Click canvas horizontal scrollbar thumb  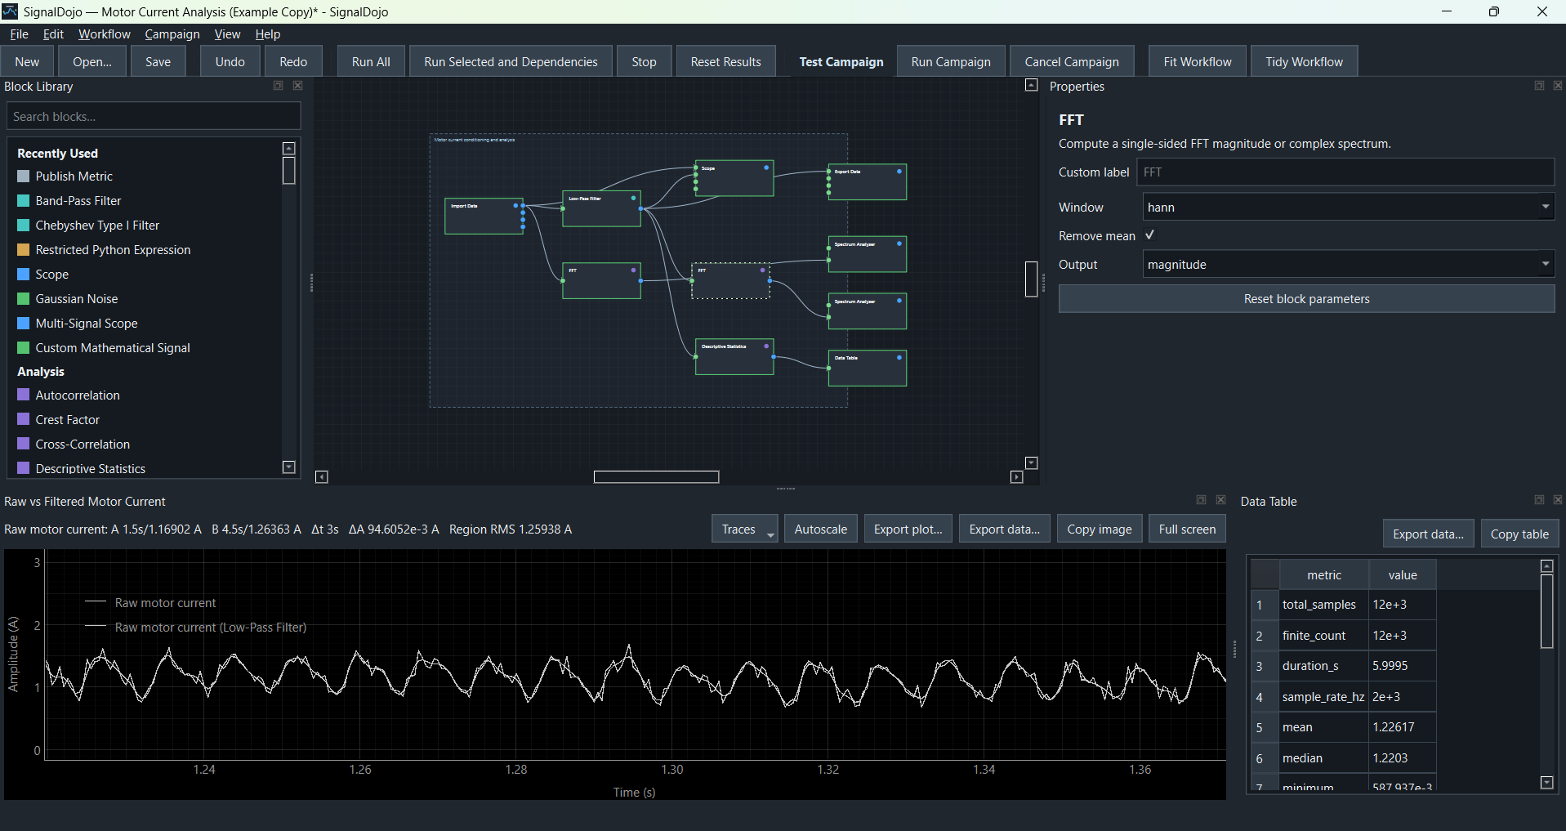[656, 477]
